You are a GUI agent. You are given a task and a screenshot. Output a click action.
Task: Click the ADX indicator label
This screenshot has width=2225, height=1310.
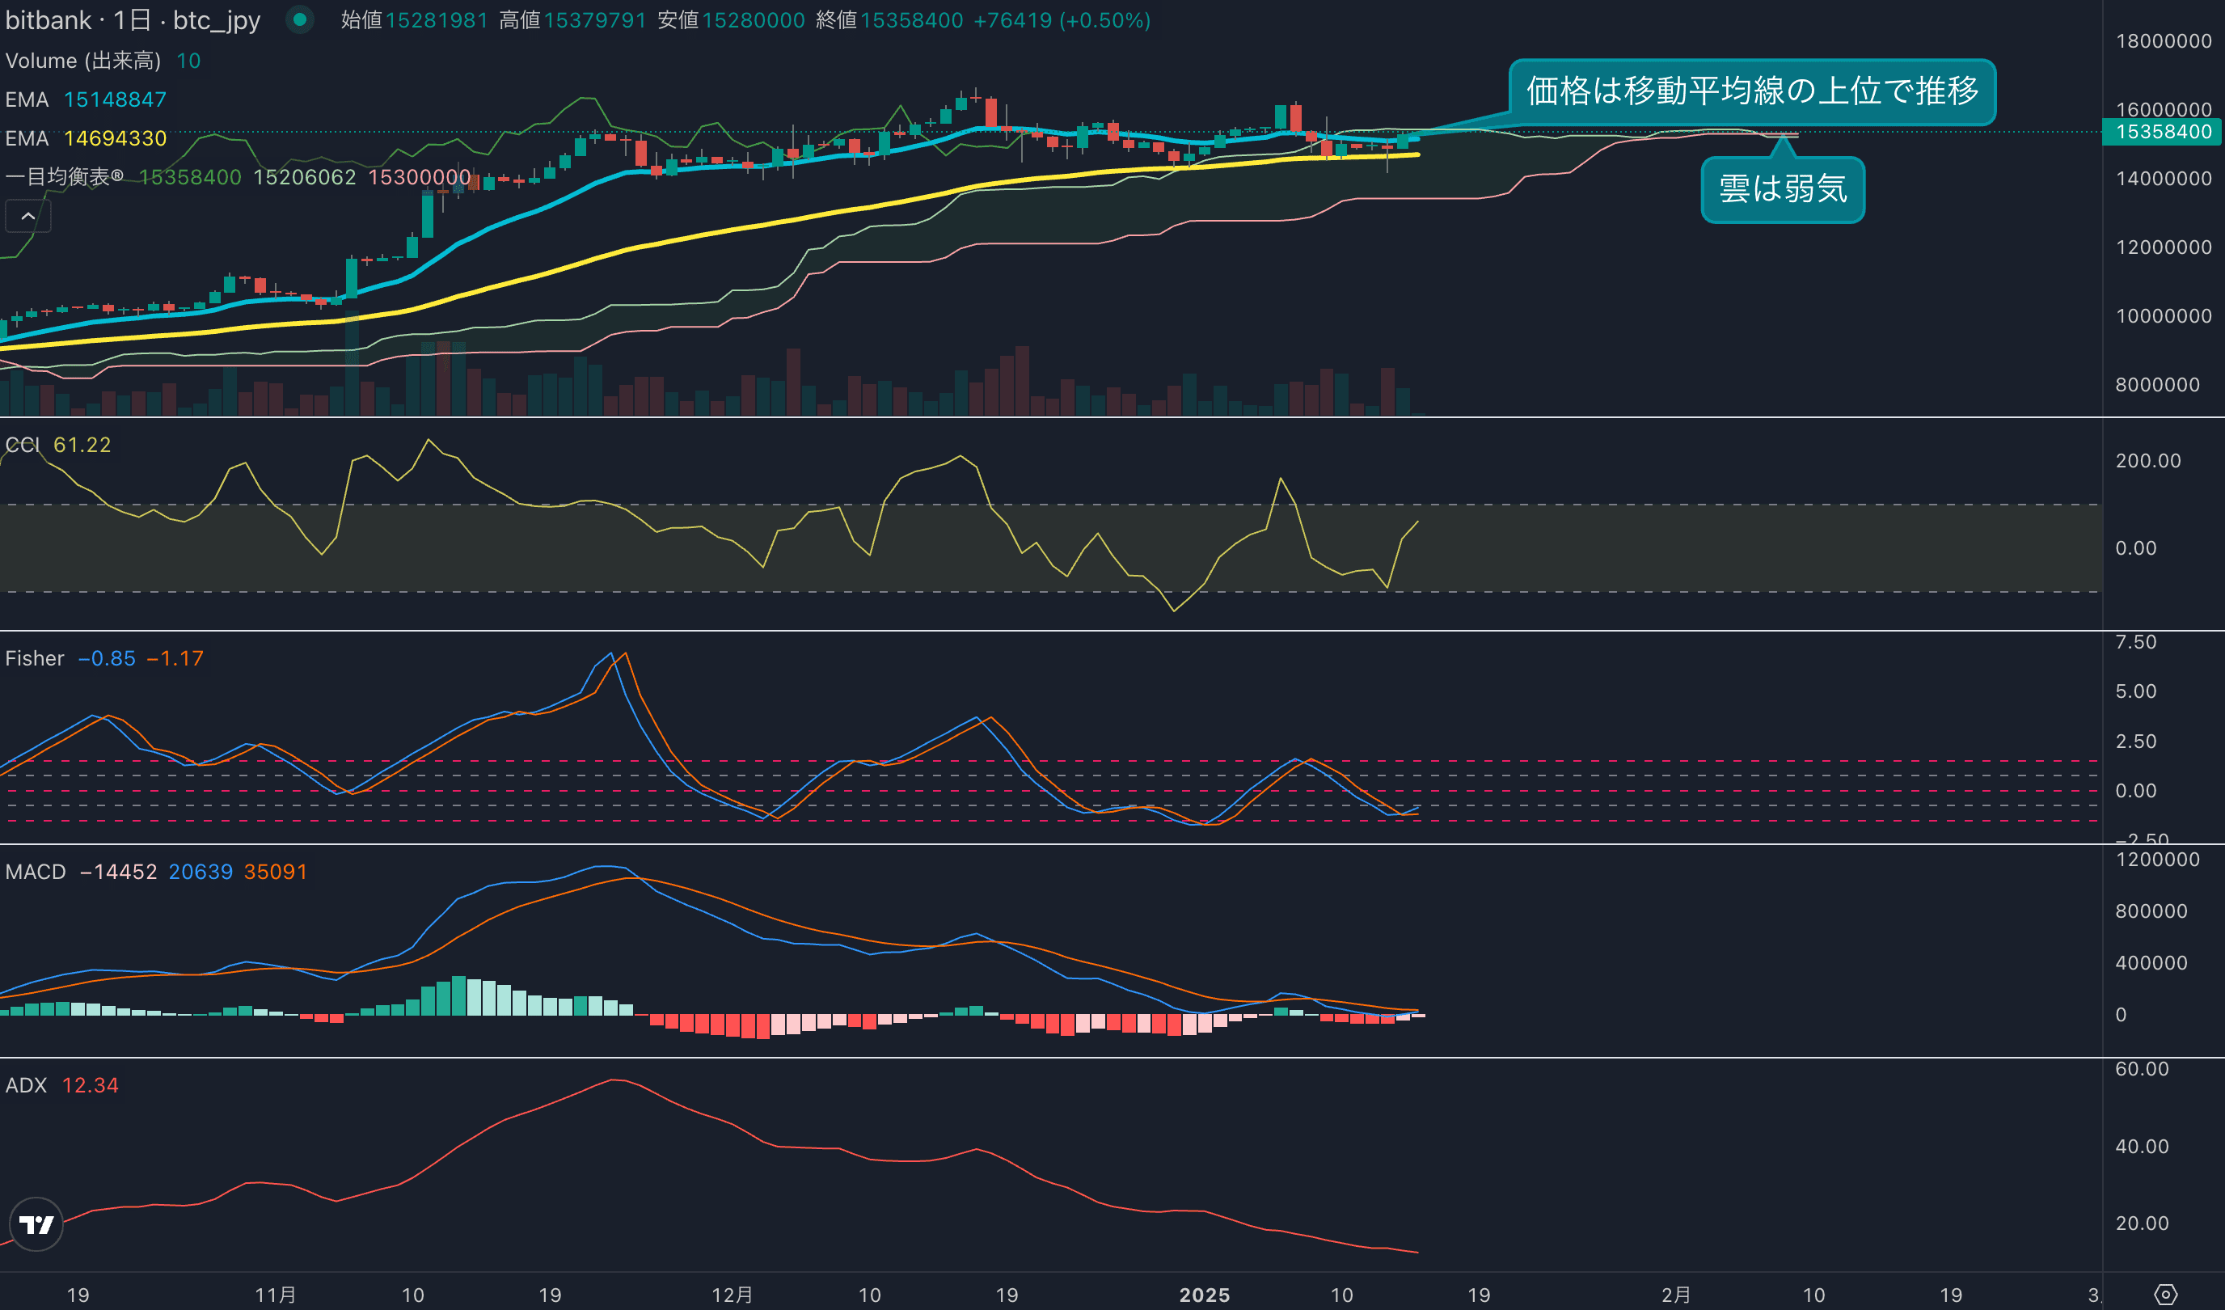tap(27, 1084)
